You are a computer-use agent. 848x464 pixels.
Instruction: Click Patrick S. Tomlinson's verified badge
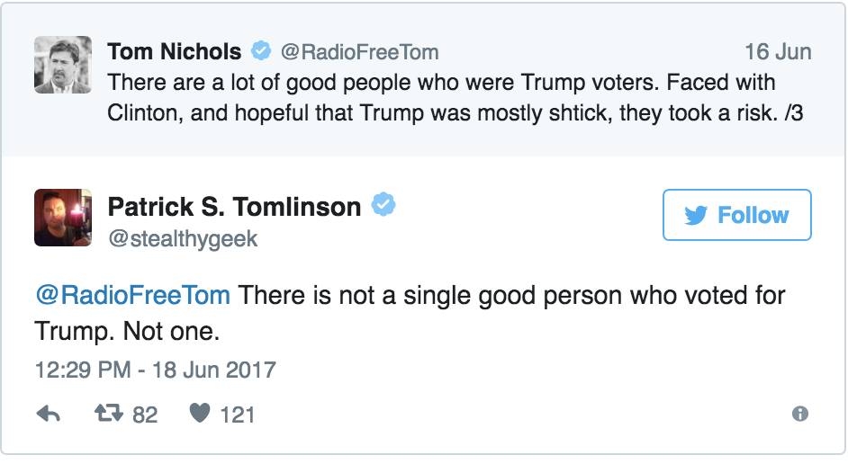tap(383, 205)
